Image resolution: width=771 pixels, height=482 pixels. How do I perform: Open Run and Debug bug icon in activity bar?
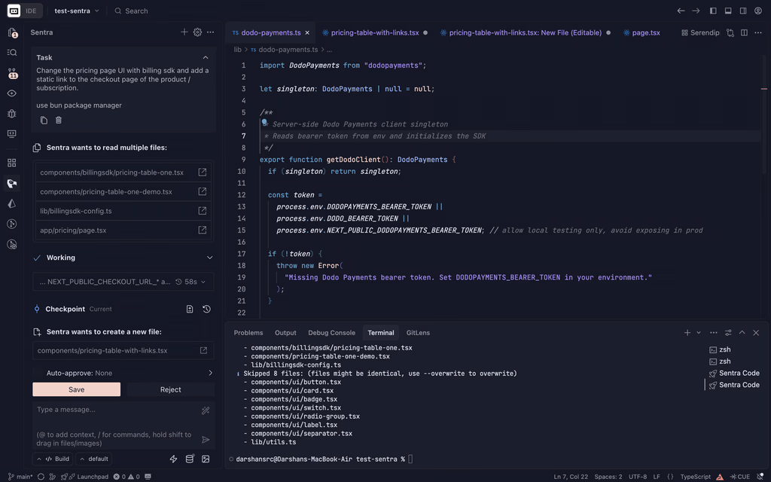[x=11, y=114]
